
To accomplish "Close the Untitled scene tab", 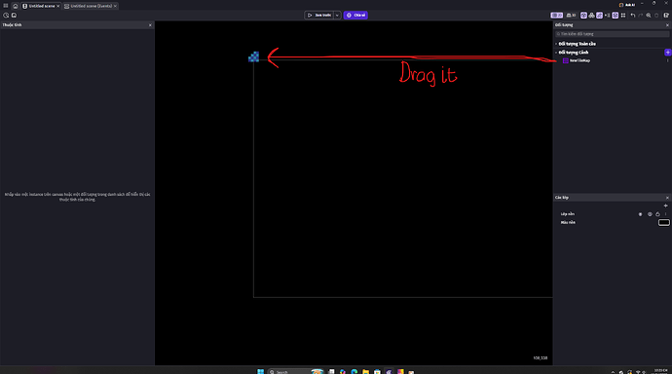I will 57,6.
